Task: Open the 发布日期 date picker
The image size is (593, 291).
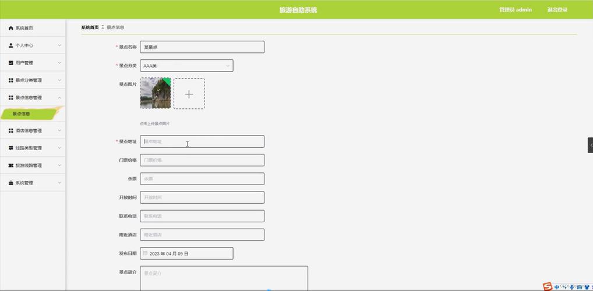Action: [x=186, y=253]
